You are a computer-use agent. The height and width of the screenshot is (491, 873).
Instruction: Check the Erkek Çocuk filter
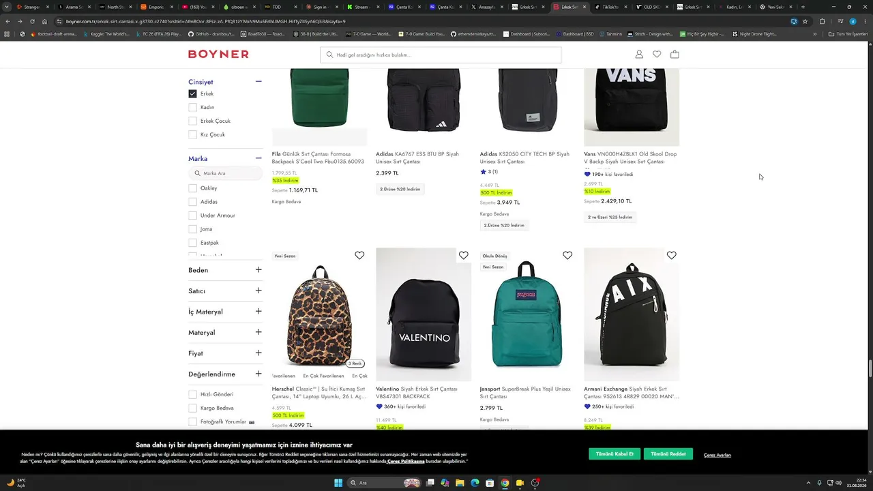[x=193, y=121]
